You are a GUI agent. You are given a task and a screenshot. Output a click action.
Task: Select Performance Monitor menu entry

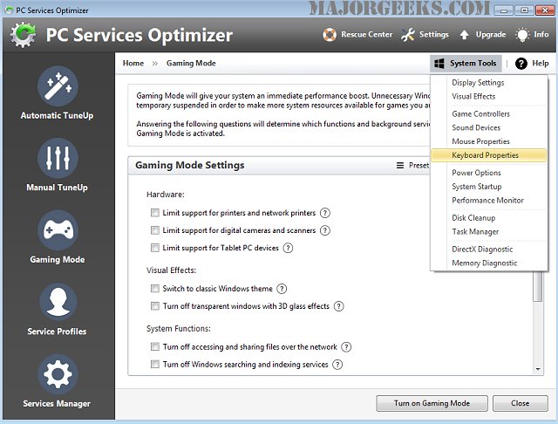pos(488,201)
